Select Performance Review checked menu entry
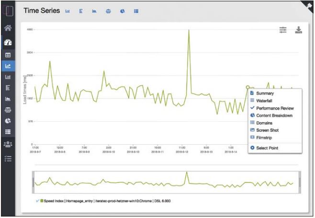 coord(274,108)
